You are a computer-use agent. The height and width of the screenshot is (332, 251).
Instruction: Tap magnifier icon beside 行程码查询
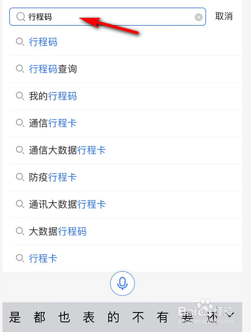click(x=20, y=69)
